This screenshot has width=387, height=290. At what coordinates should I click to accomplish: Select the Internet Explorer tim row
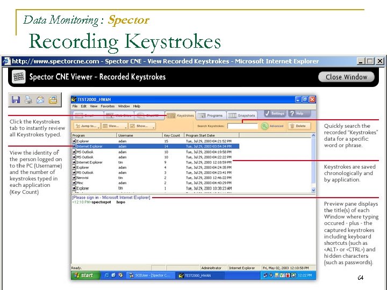click(x=155, y=162)
